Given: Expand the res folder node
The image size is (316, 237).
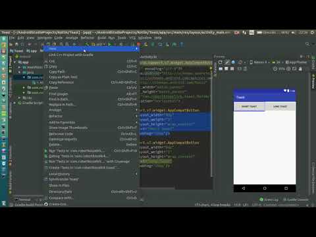Looking at the screenshot, I should (20, 97).
